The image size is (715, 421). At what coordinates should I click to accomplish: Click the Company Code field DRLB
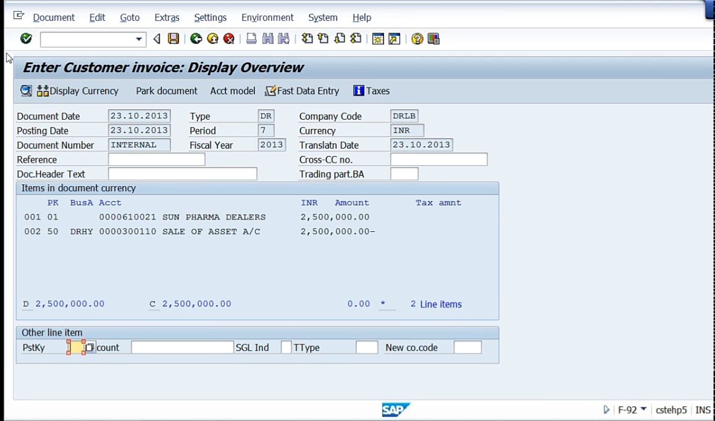click(404, 116)
